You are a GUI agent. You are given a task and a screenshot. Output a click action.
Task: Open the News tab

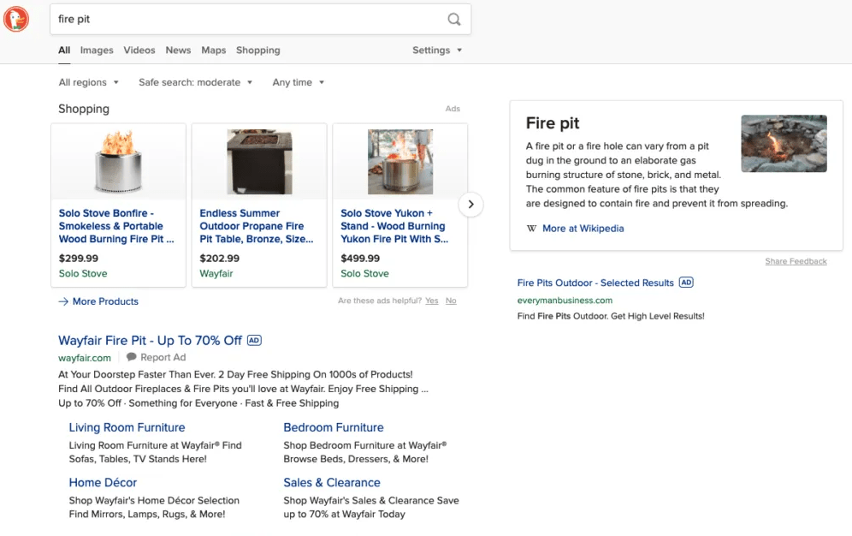(x=178, y=50)
